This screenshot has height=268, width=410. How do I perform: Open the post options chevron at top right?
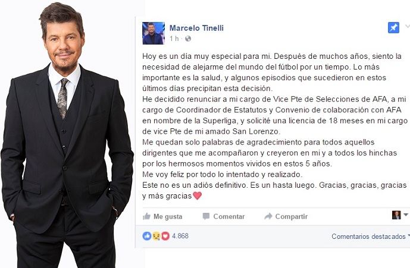[x=408, y=26]
